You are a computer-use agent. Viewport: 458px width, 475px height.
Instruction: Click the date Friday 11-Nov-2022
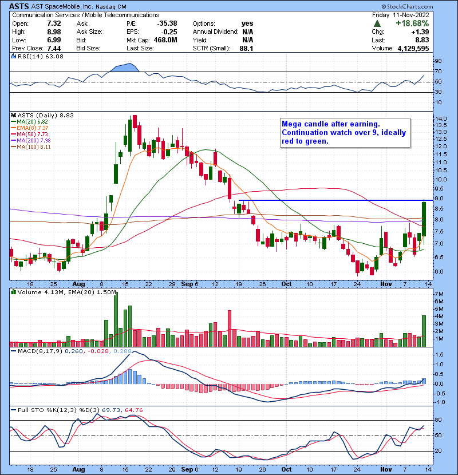point(400,15)
